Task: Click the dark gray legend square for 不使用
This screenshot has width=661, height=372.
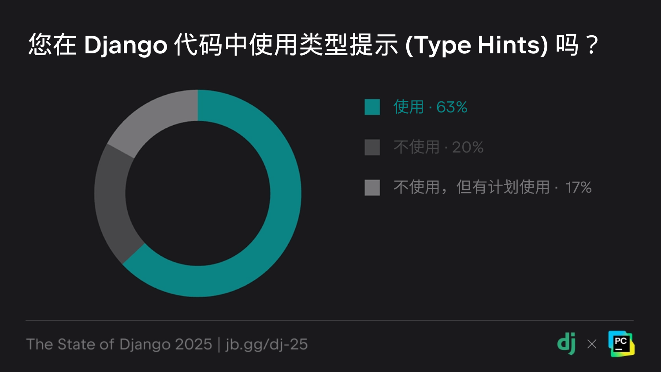Action: tap(372, 147)
